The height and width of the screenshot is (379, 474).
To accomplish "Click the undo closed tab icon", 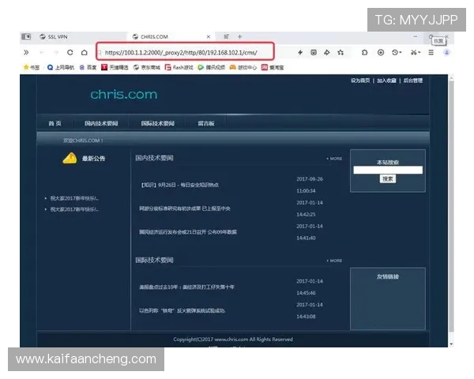I will [364, 53].
